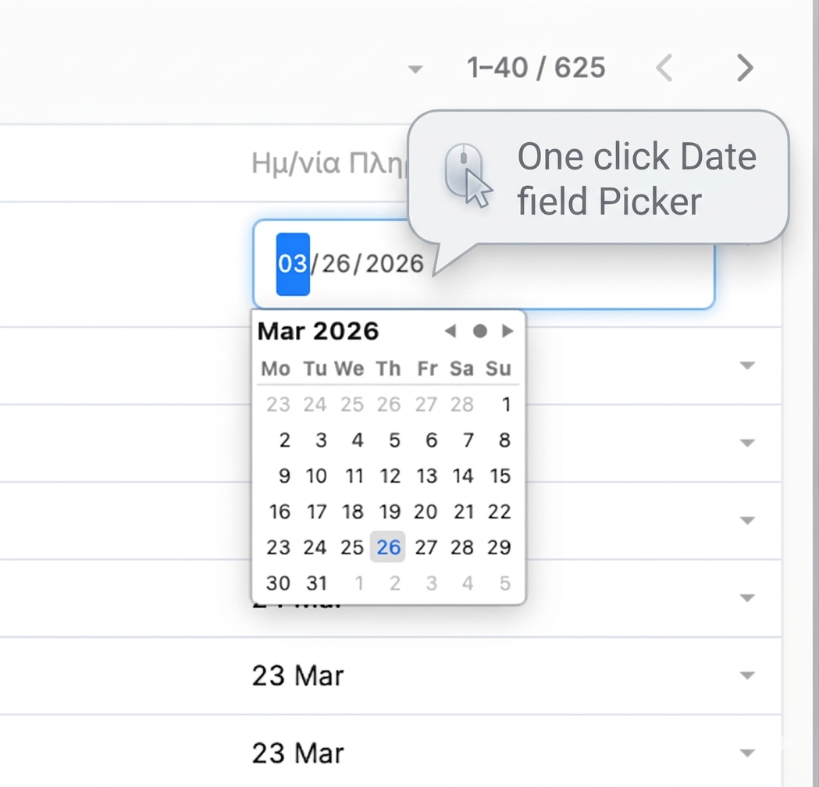This screenshot has width=819, height=787.
Task: Click the pager counter 1-40 / 625
Action: [536, 68]
